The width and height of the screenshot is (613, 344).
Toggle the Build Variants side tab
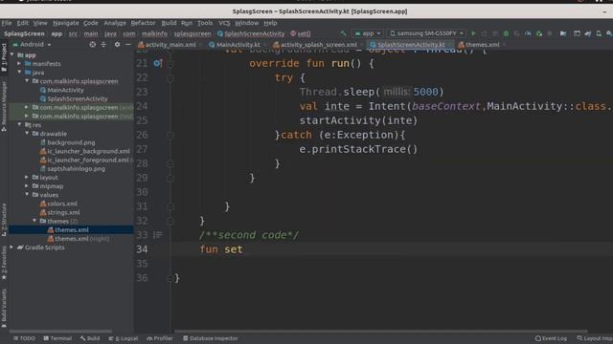point(4,308)
